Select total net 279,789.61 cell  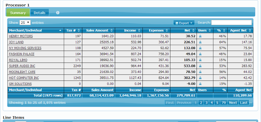click(x=184, y=95)
